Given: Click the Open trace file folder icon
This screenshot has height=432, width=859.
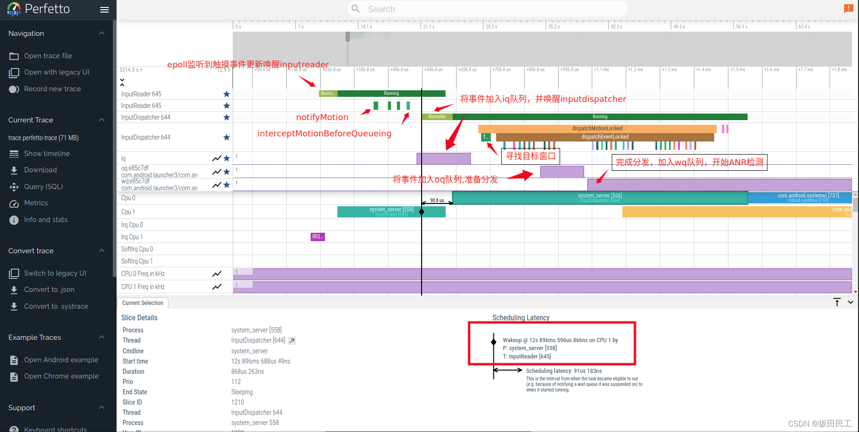Looking at the screenshot, I should click(14, 56).
